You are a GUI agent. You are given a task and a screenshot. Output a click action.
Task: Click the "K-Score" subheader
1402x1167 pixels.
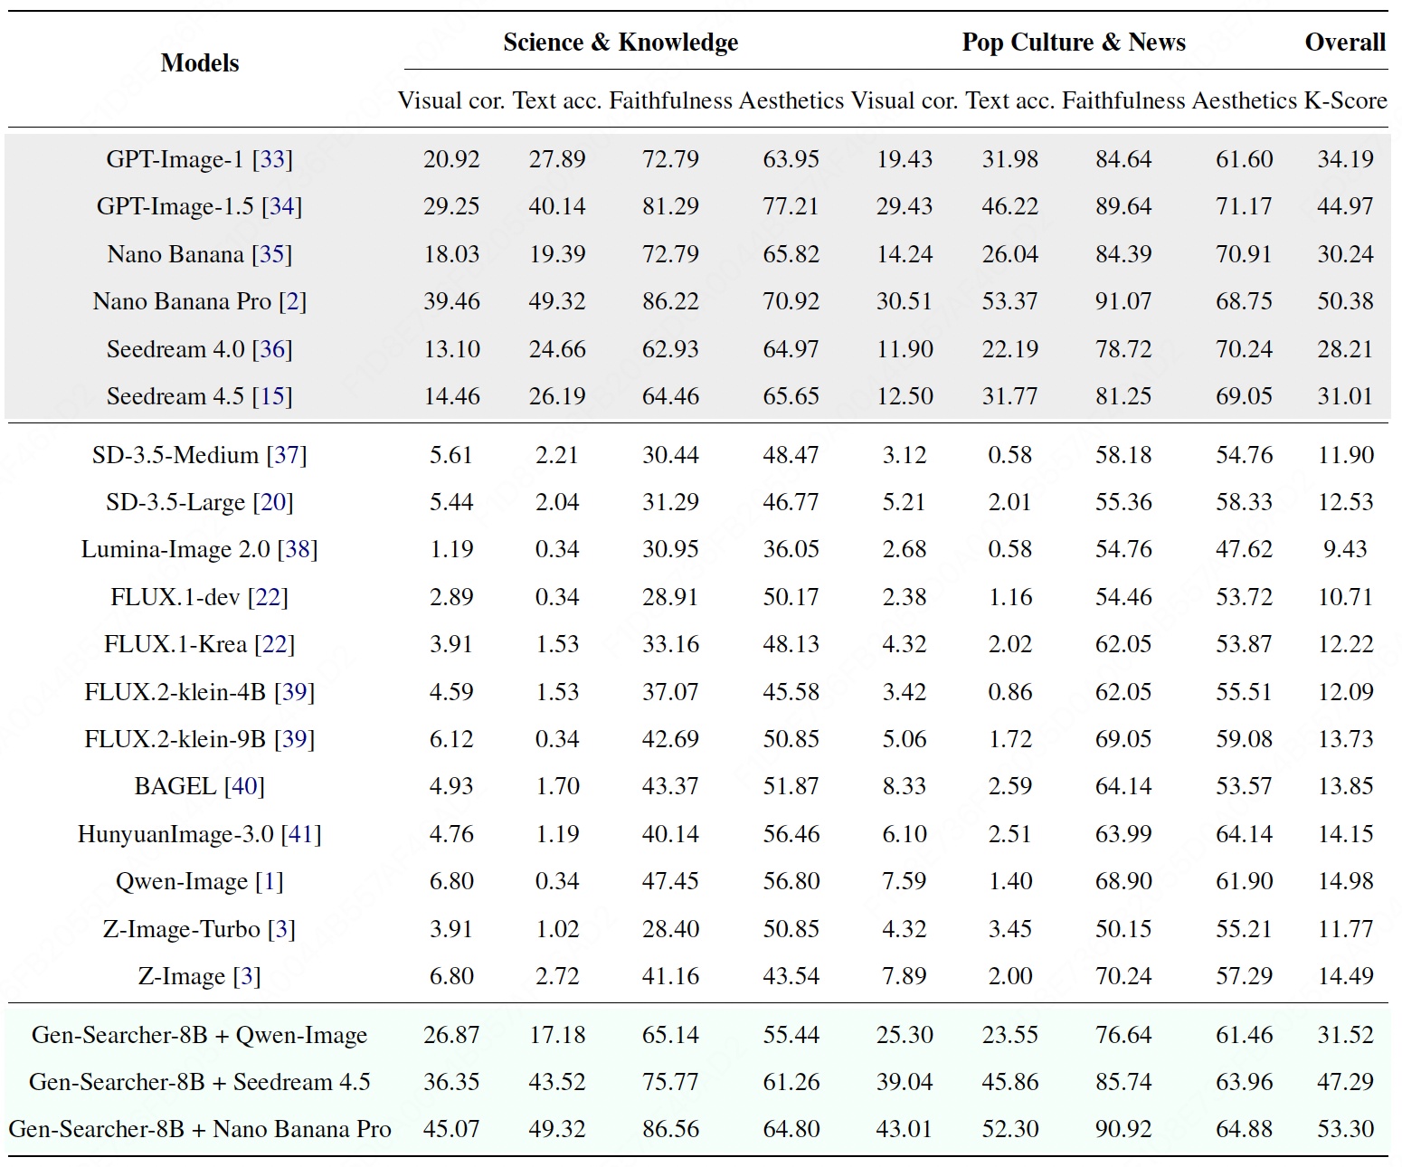(x=1345, y=100)
